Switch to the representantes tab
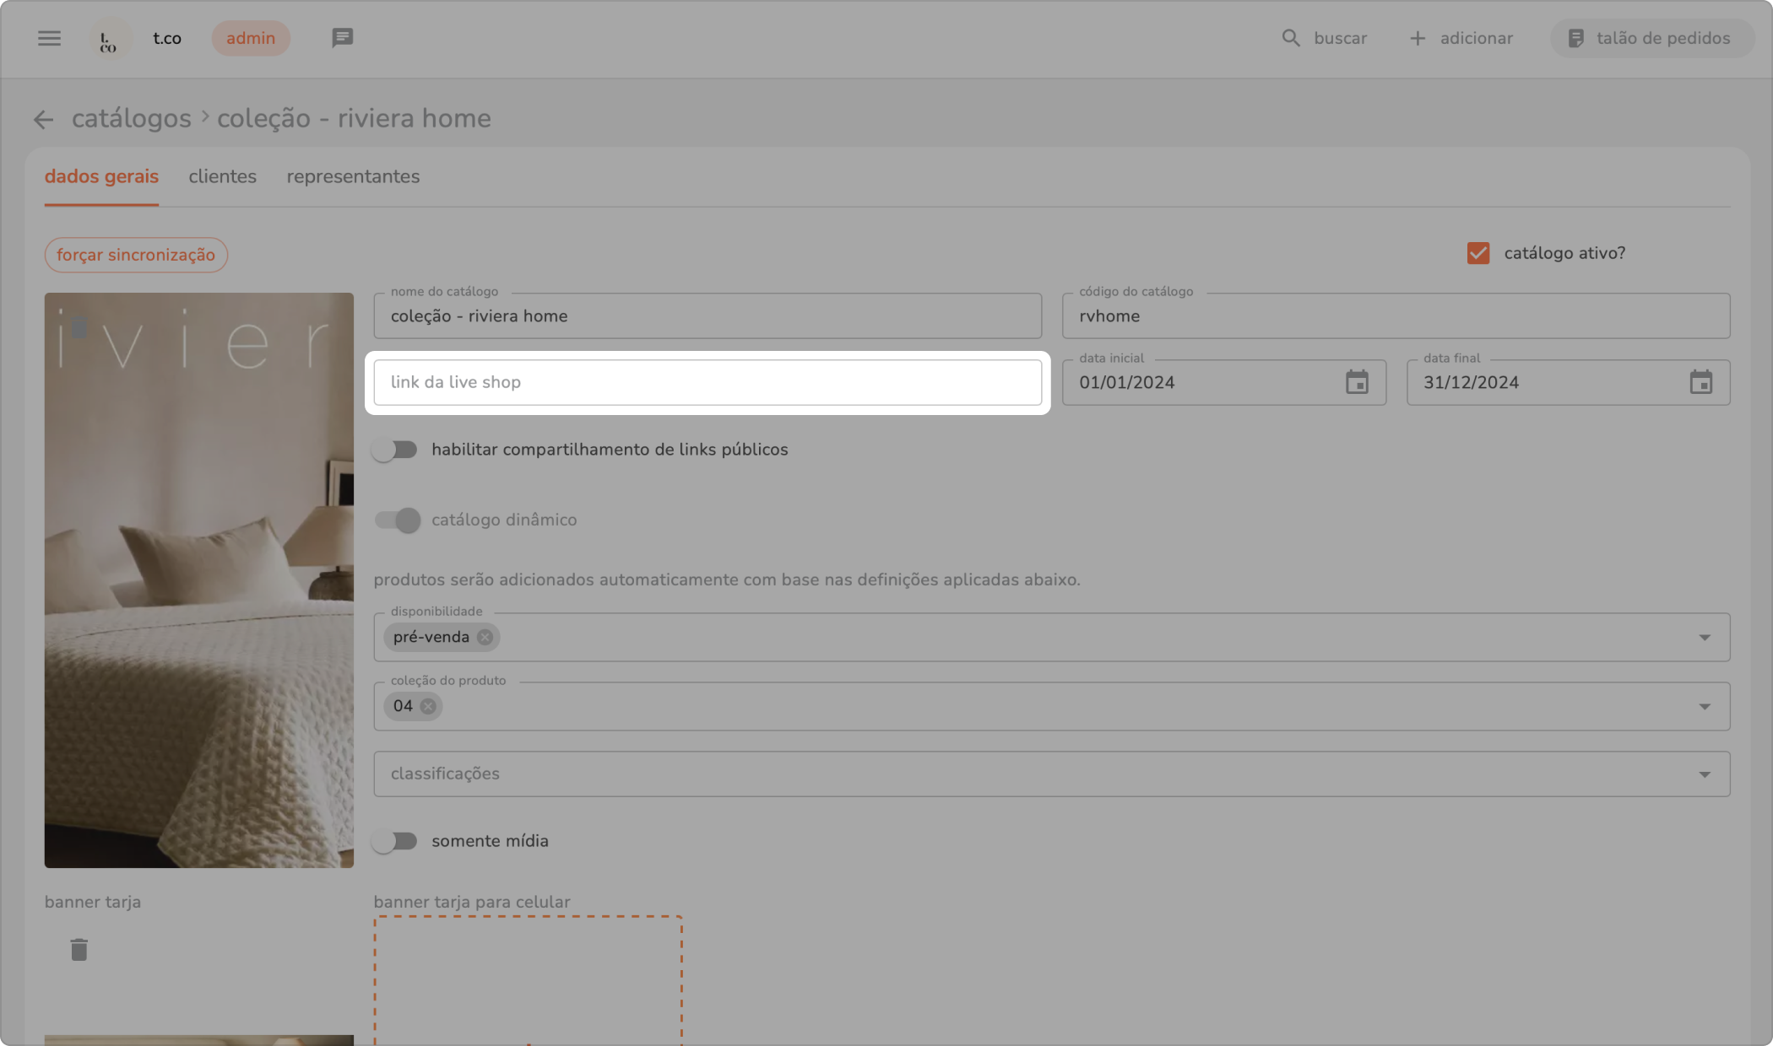1773x1046 pixels. click(353, 176)
